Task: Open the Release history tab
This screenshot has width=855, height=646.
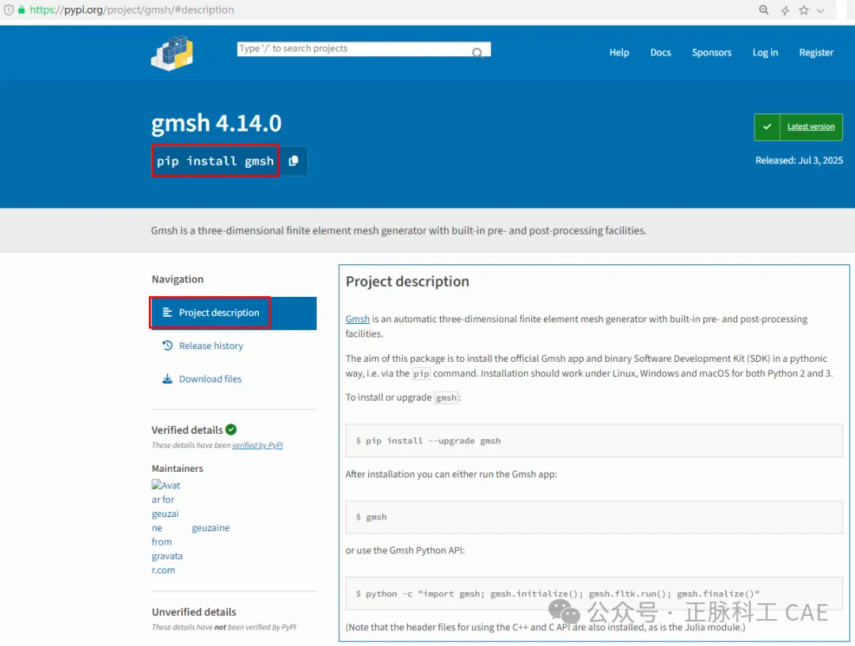Action: click(x=211, y=346)
